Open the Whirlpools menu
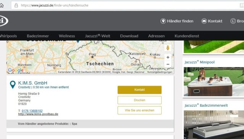Image resolution: width=244 pixels, height=139 pixels. (x=8, y=36)
